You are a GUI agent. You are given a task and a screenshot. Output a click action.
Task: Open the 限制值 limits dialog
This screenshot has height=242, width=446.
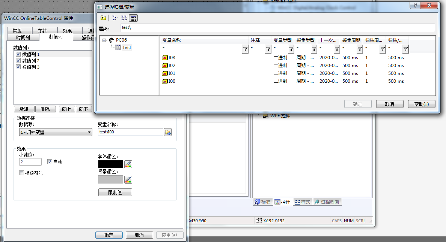click(115, 193)
